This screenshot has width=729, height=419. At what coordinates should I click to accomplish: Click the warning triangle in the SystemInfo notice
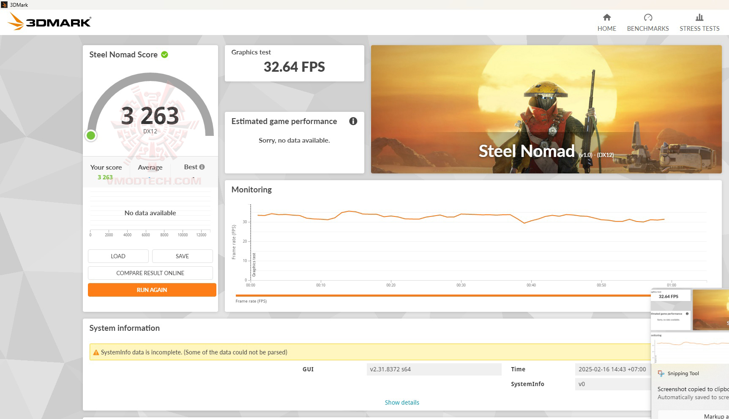pyautogui.click(x=96, y=352)
